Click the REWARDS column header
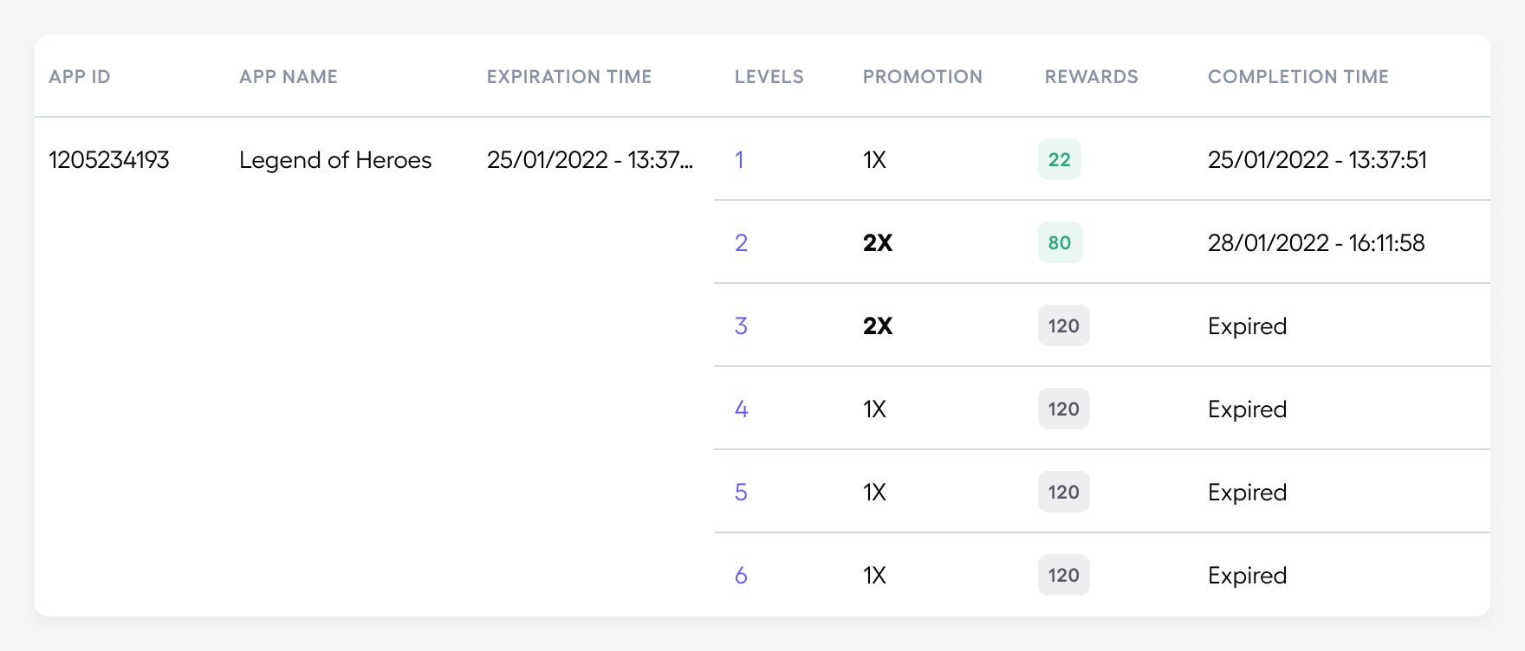1525x651 pixels. point(1092,76)
